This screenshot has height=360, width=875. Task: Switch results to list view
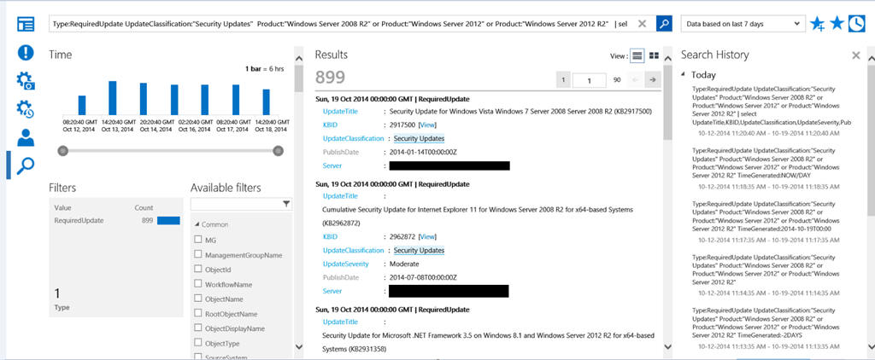pyautogui.click(x=637, y=55)
